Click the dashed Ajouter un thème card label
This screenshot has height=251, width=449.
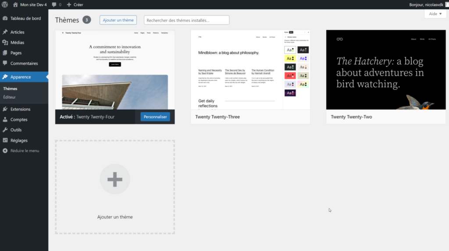point(115,217)
